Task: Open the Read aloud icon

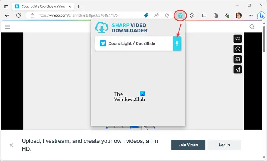Action: pos(156,16)
